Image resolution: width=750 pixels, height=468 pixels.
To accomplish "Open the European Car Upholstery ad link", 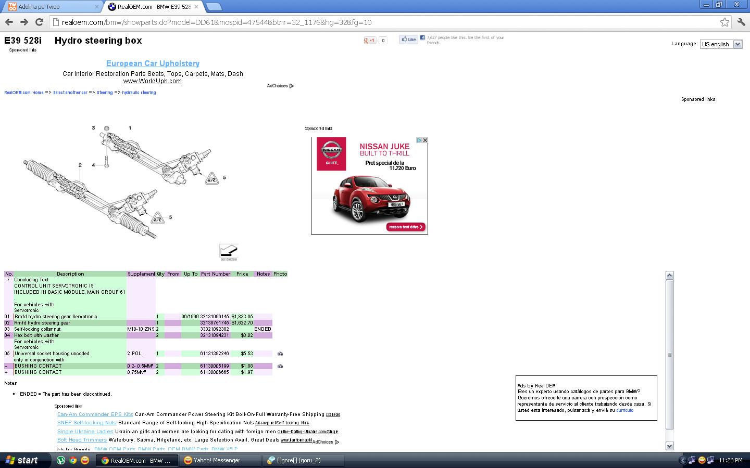I will (153, 63).
